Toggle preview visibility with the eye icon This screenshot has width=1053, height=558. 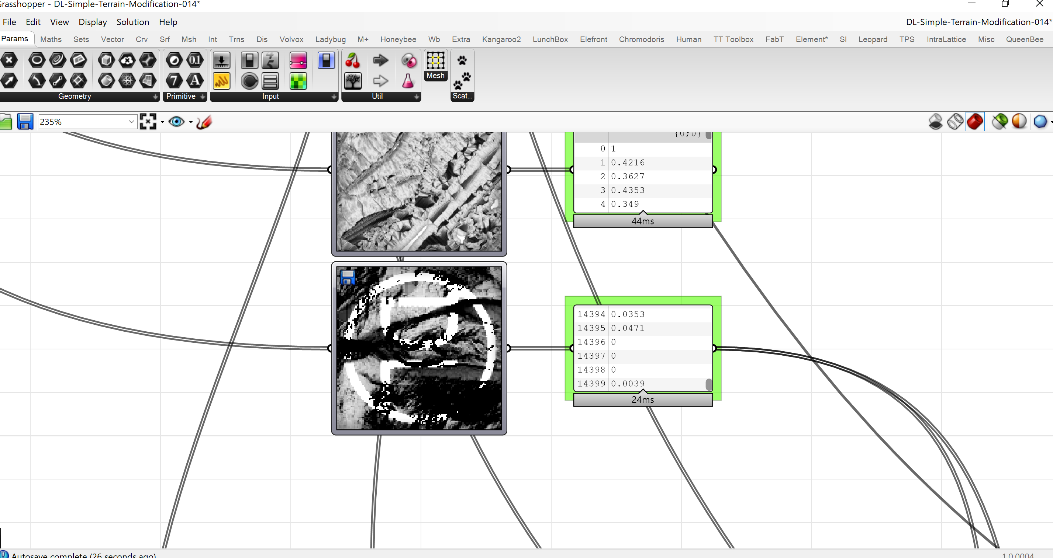pos(177,122)
